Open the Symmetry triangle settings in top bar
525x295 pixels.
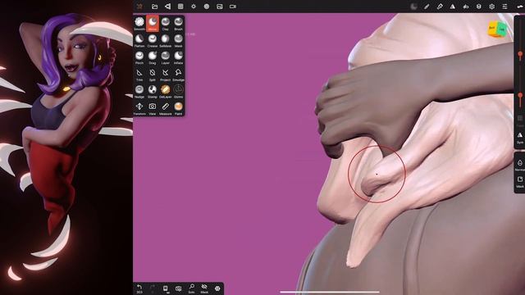point(453,7)
